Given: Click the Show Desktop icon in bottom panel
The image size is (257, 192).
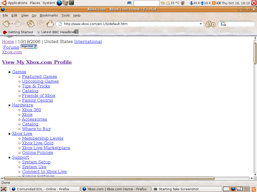Looking at the screenshot, I should (x=4, y=189).
